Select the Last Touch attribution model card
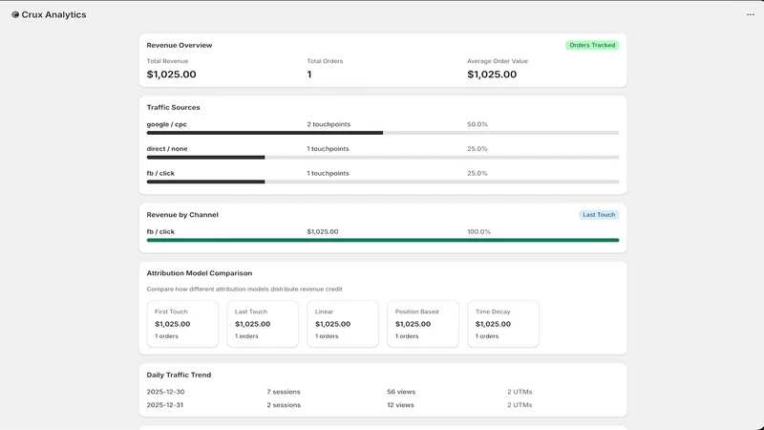Viewport: 764px width, 430px height. pyautogui.click(x=263, y=324)
